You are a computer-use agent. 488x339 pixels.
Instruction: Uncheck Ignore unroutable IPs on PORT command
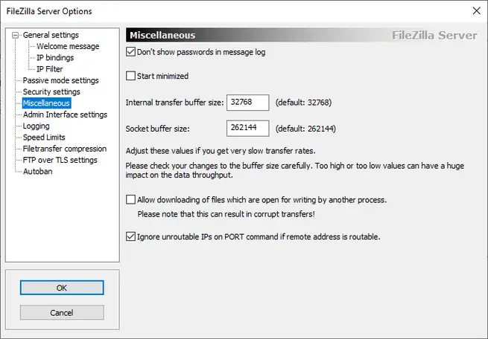click(130, 236)
